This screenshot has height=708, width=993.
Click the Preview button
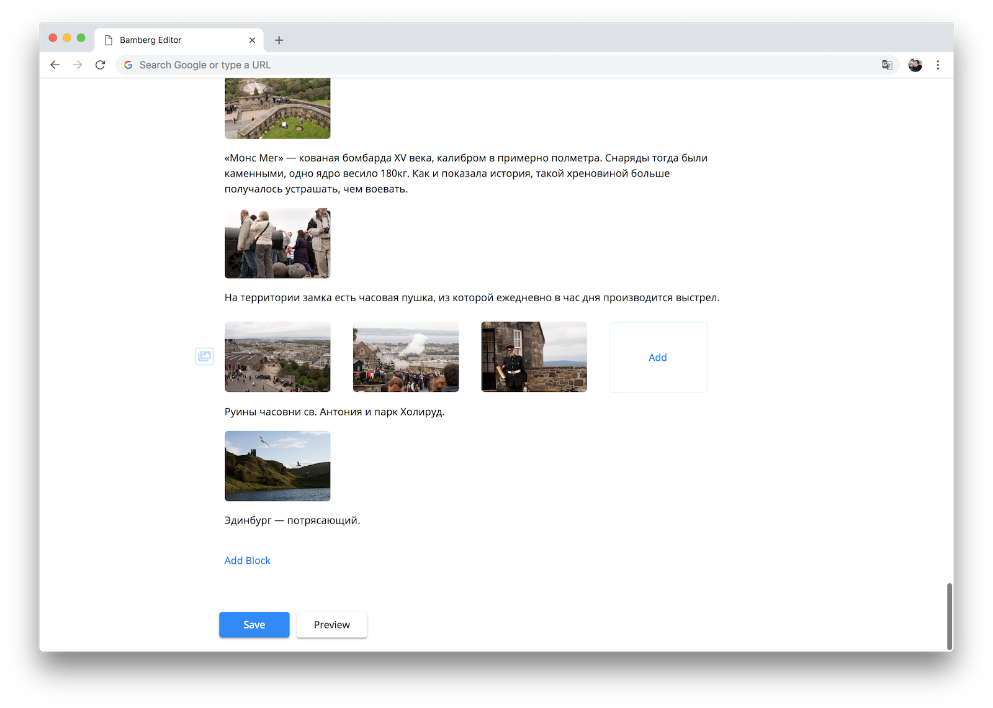pos(331,625)
